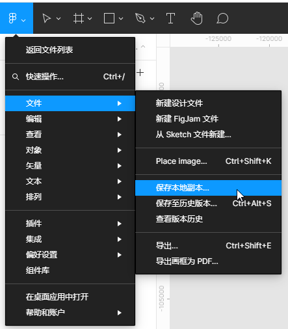
Task: Expand the Shape tool options chevron
Action: tap(121, 19)
